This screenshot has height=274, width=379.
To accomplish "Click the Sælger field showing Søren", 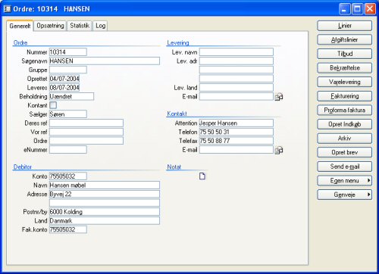I will [68, 114].
